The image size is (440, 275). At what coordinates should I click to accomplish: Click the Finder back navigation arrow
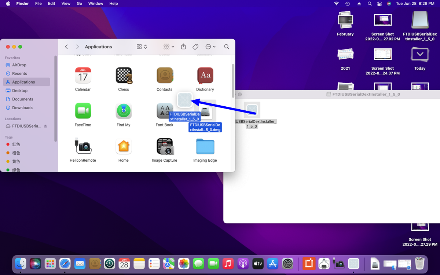(x=66, y=47)
